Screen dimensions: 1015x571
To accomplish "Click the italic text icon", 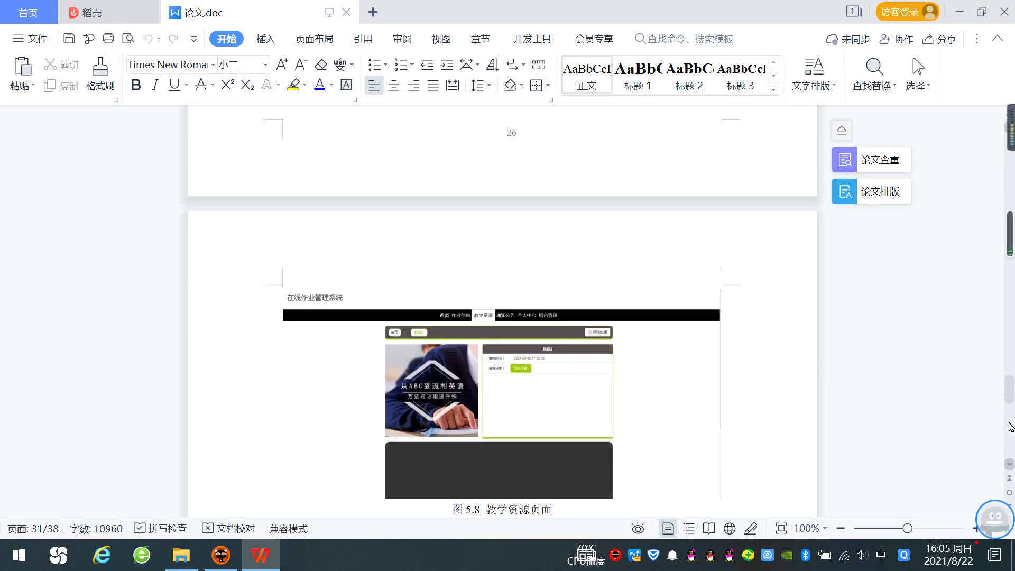I will [x=155, y=85].
